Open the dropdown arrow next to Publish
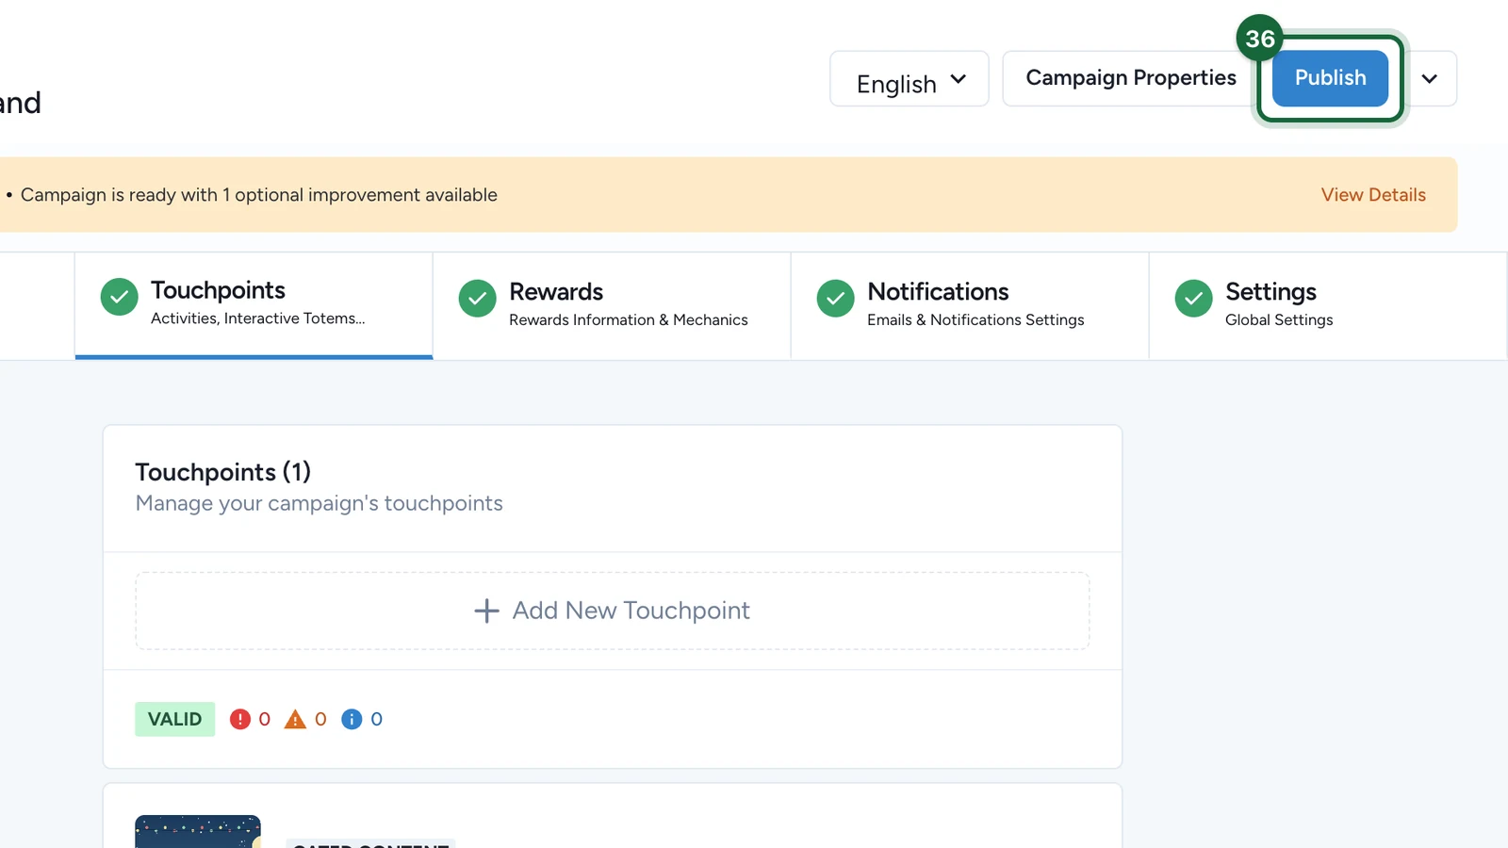The image size is (1508, 848). (1430, 78)
